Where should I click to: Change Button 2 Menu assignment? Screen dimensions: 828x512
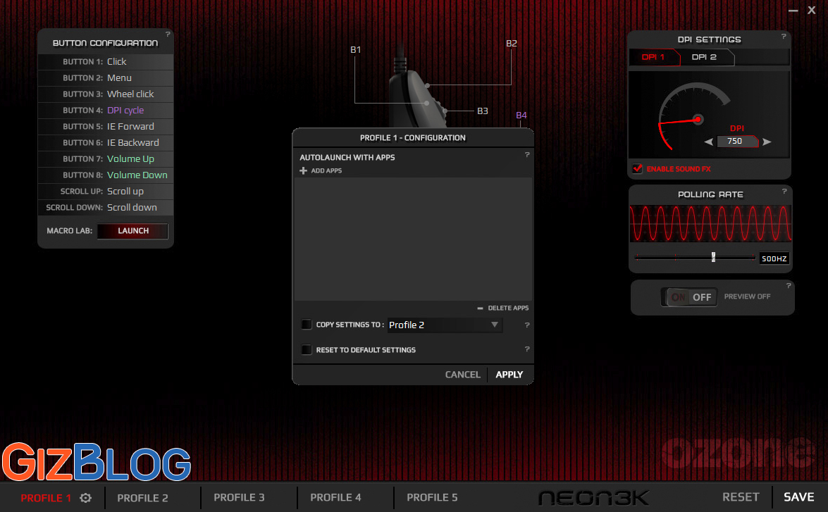coord(106,78)
